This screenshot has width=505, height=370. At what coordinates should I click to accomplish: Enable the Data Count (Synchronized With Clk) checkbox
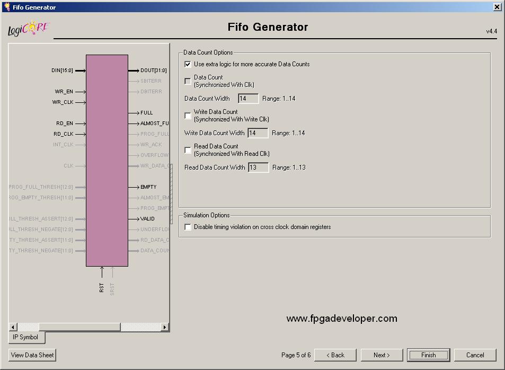coord(188,81)
